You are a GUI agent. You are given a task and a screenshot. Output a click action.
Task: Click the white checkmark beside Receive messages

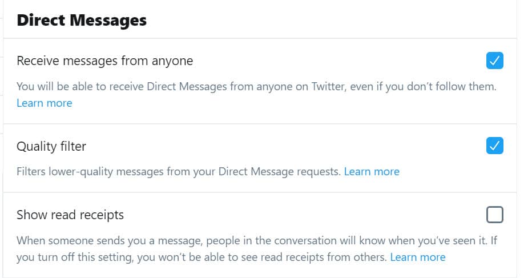pyautogui.click(x=495, y=61)
